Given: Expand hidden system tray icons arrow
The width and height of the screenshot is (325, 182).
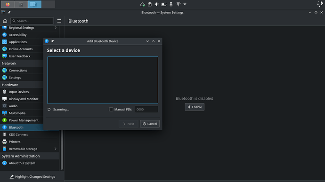Looking at the screenshot, I should coord(185,4).
